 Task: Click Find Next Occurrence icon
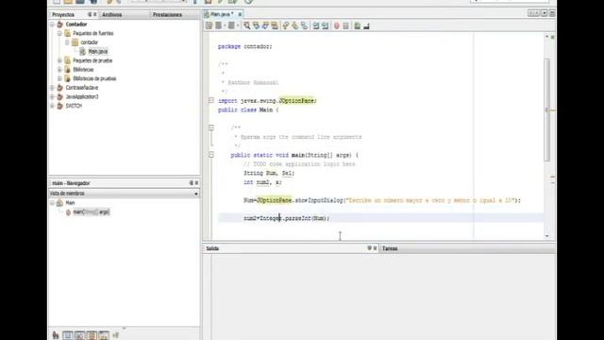pos(265,25)
